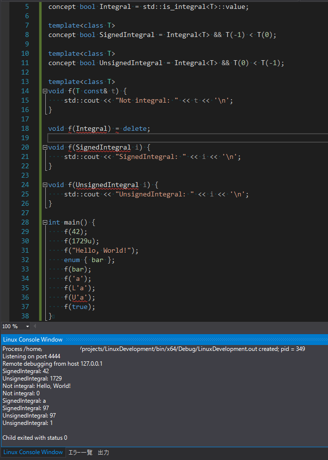
Task: Click console output 'UnsignedIntegral: 1'
Action: coord(28,423)
